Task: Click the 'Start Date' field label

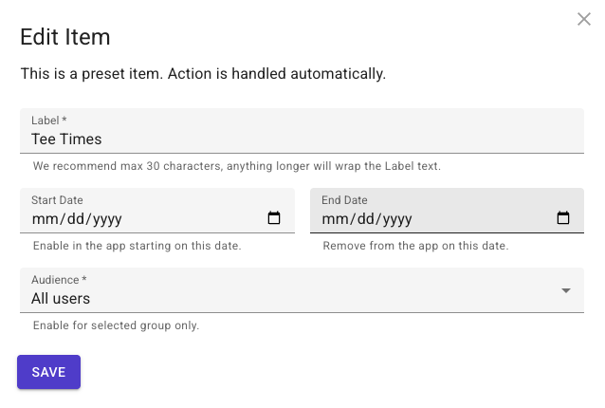Action: tap(57, 200)
